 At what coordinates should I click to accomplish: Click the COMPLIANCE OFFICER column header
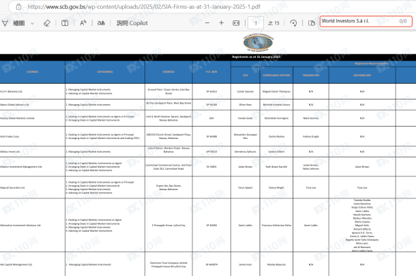pyautogui.click(x=276, y=75)
